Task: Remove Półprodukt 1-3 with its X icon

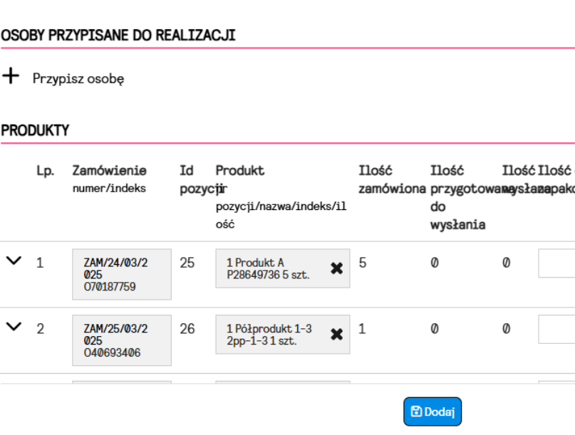Action: tap(337, 334)
